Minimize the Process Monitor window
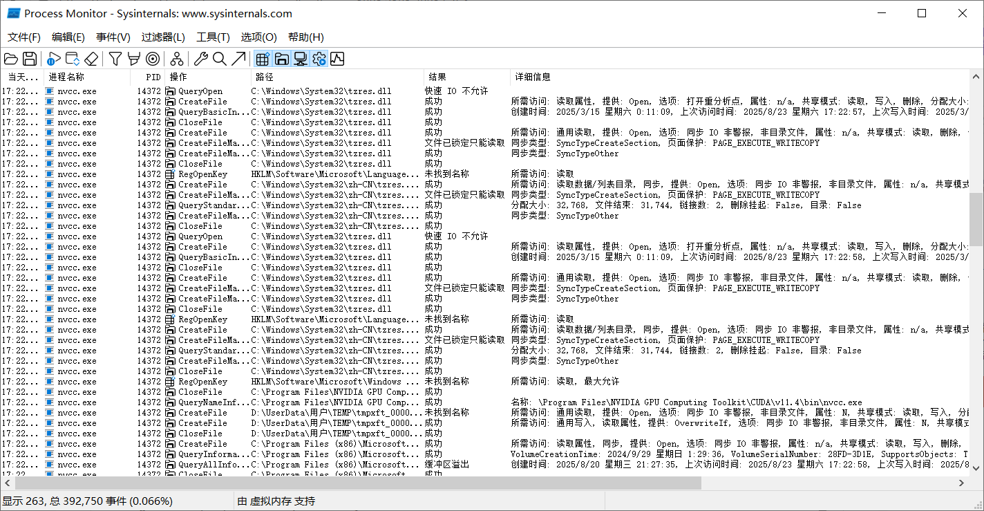The height and width of the screenshot is (511, 984). [881, 13]
